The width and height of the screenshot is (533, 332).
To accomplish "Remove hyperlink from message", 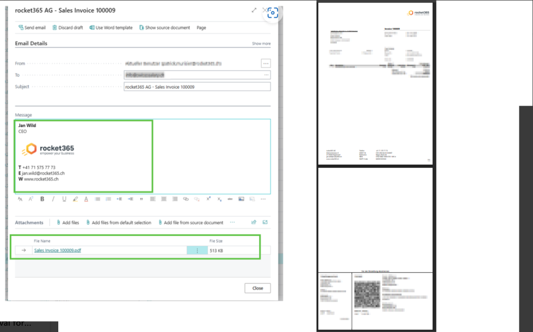I will click(x=197, y=199).
